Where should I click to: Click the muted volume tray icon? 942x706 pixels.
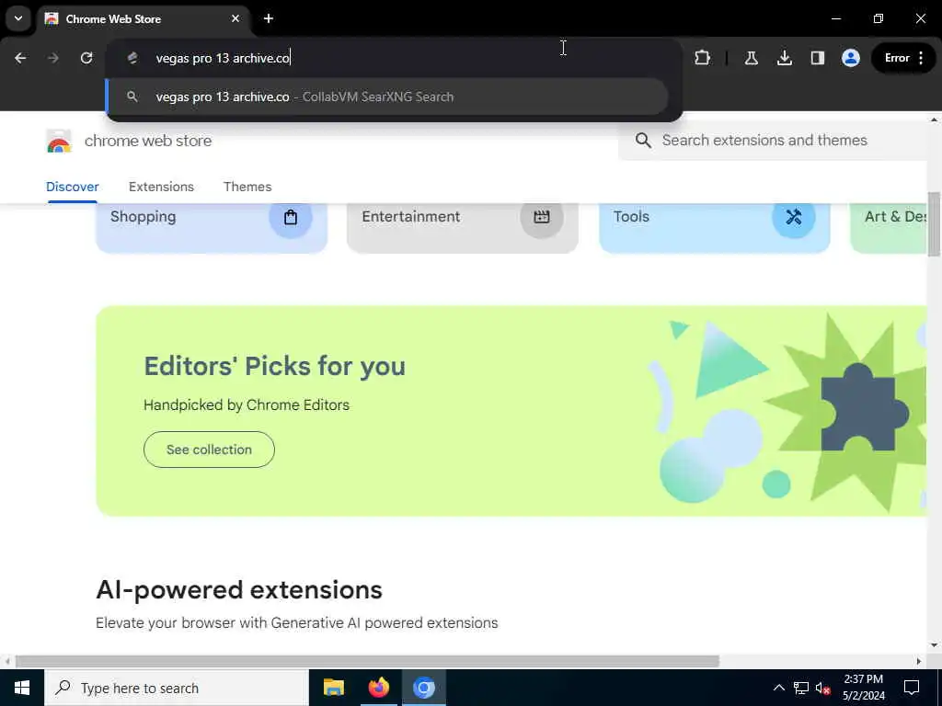[x=823, y=688]
